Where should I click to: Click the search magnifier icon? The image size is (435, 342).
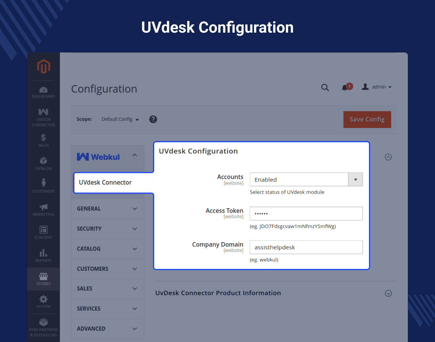coord(325,88)
